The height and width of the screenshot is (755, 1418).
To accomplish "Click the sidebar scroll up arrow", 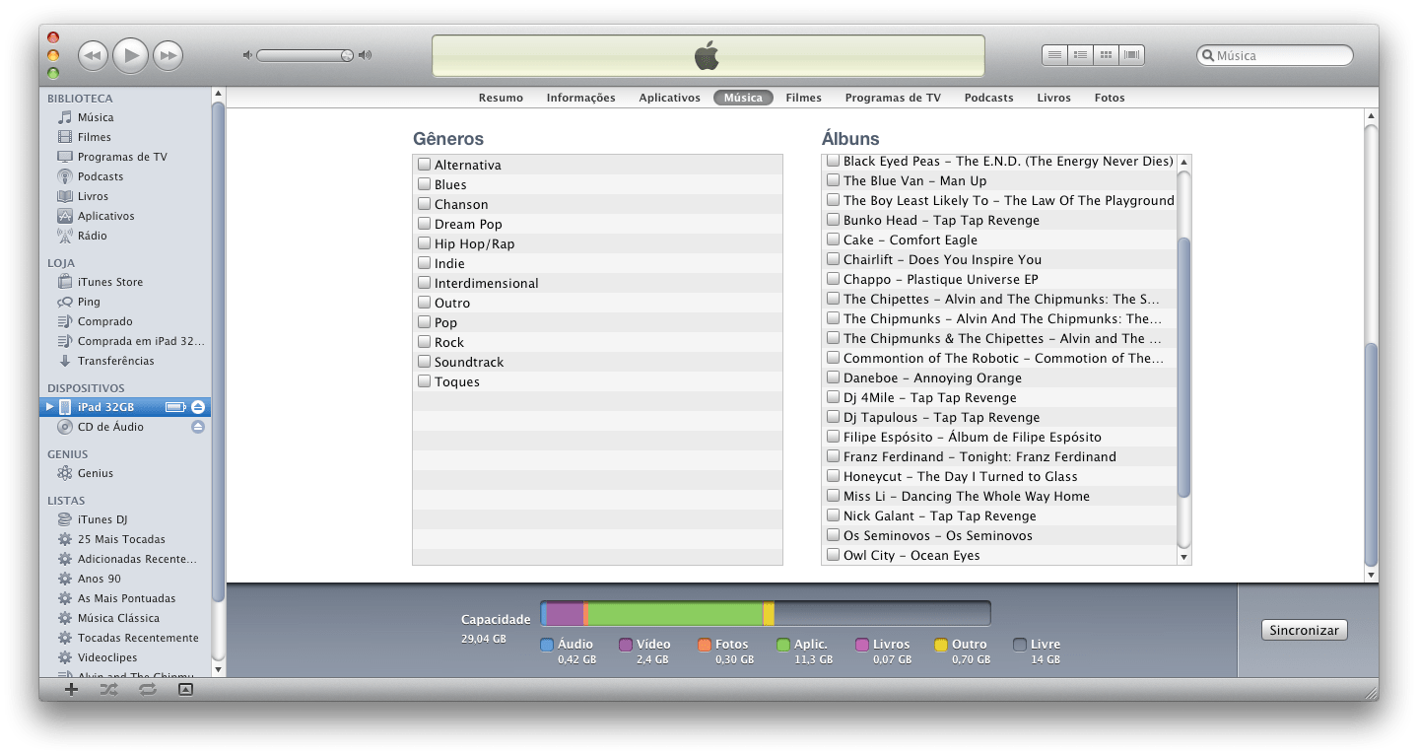I will click(x=218, y=95).
